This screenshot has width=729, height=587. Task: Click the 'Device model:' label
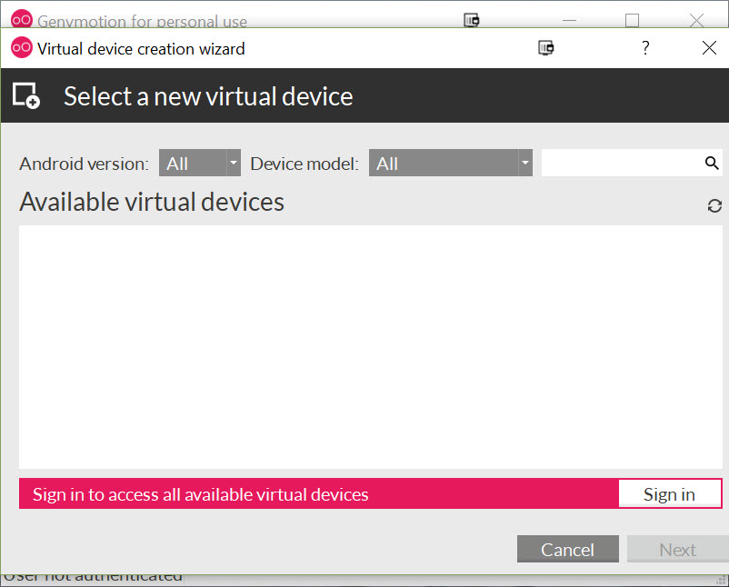pos(305,164)
